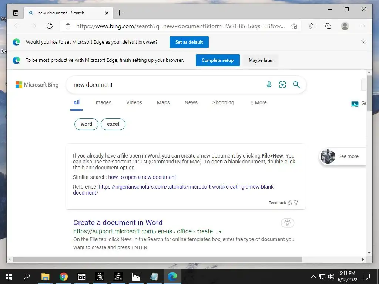379x284 pixels.
Task: Switch to Shopping tab
Action: 223,103
